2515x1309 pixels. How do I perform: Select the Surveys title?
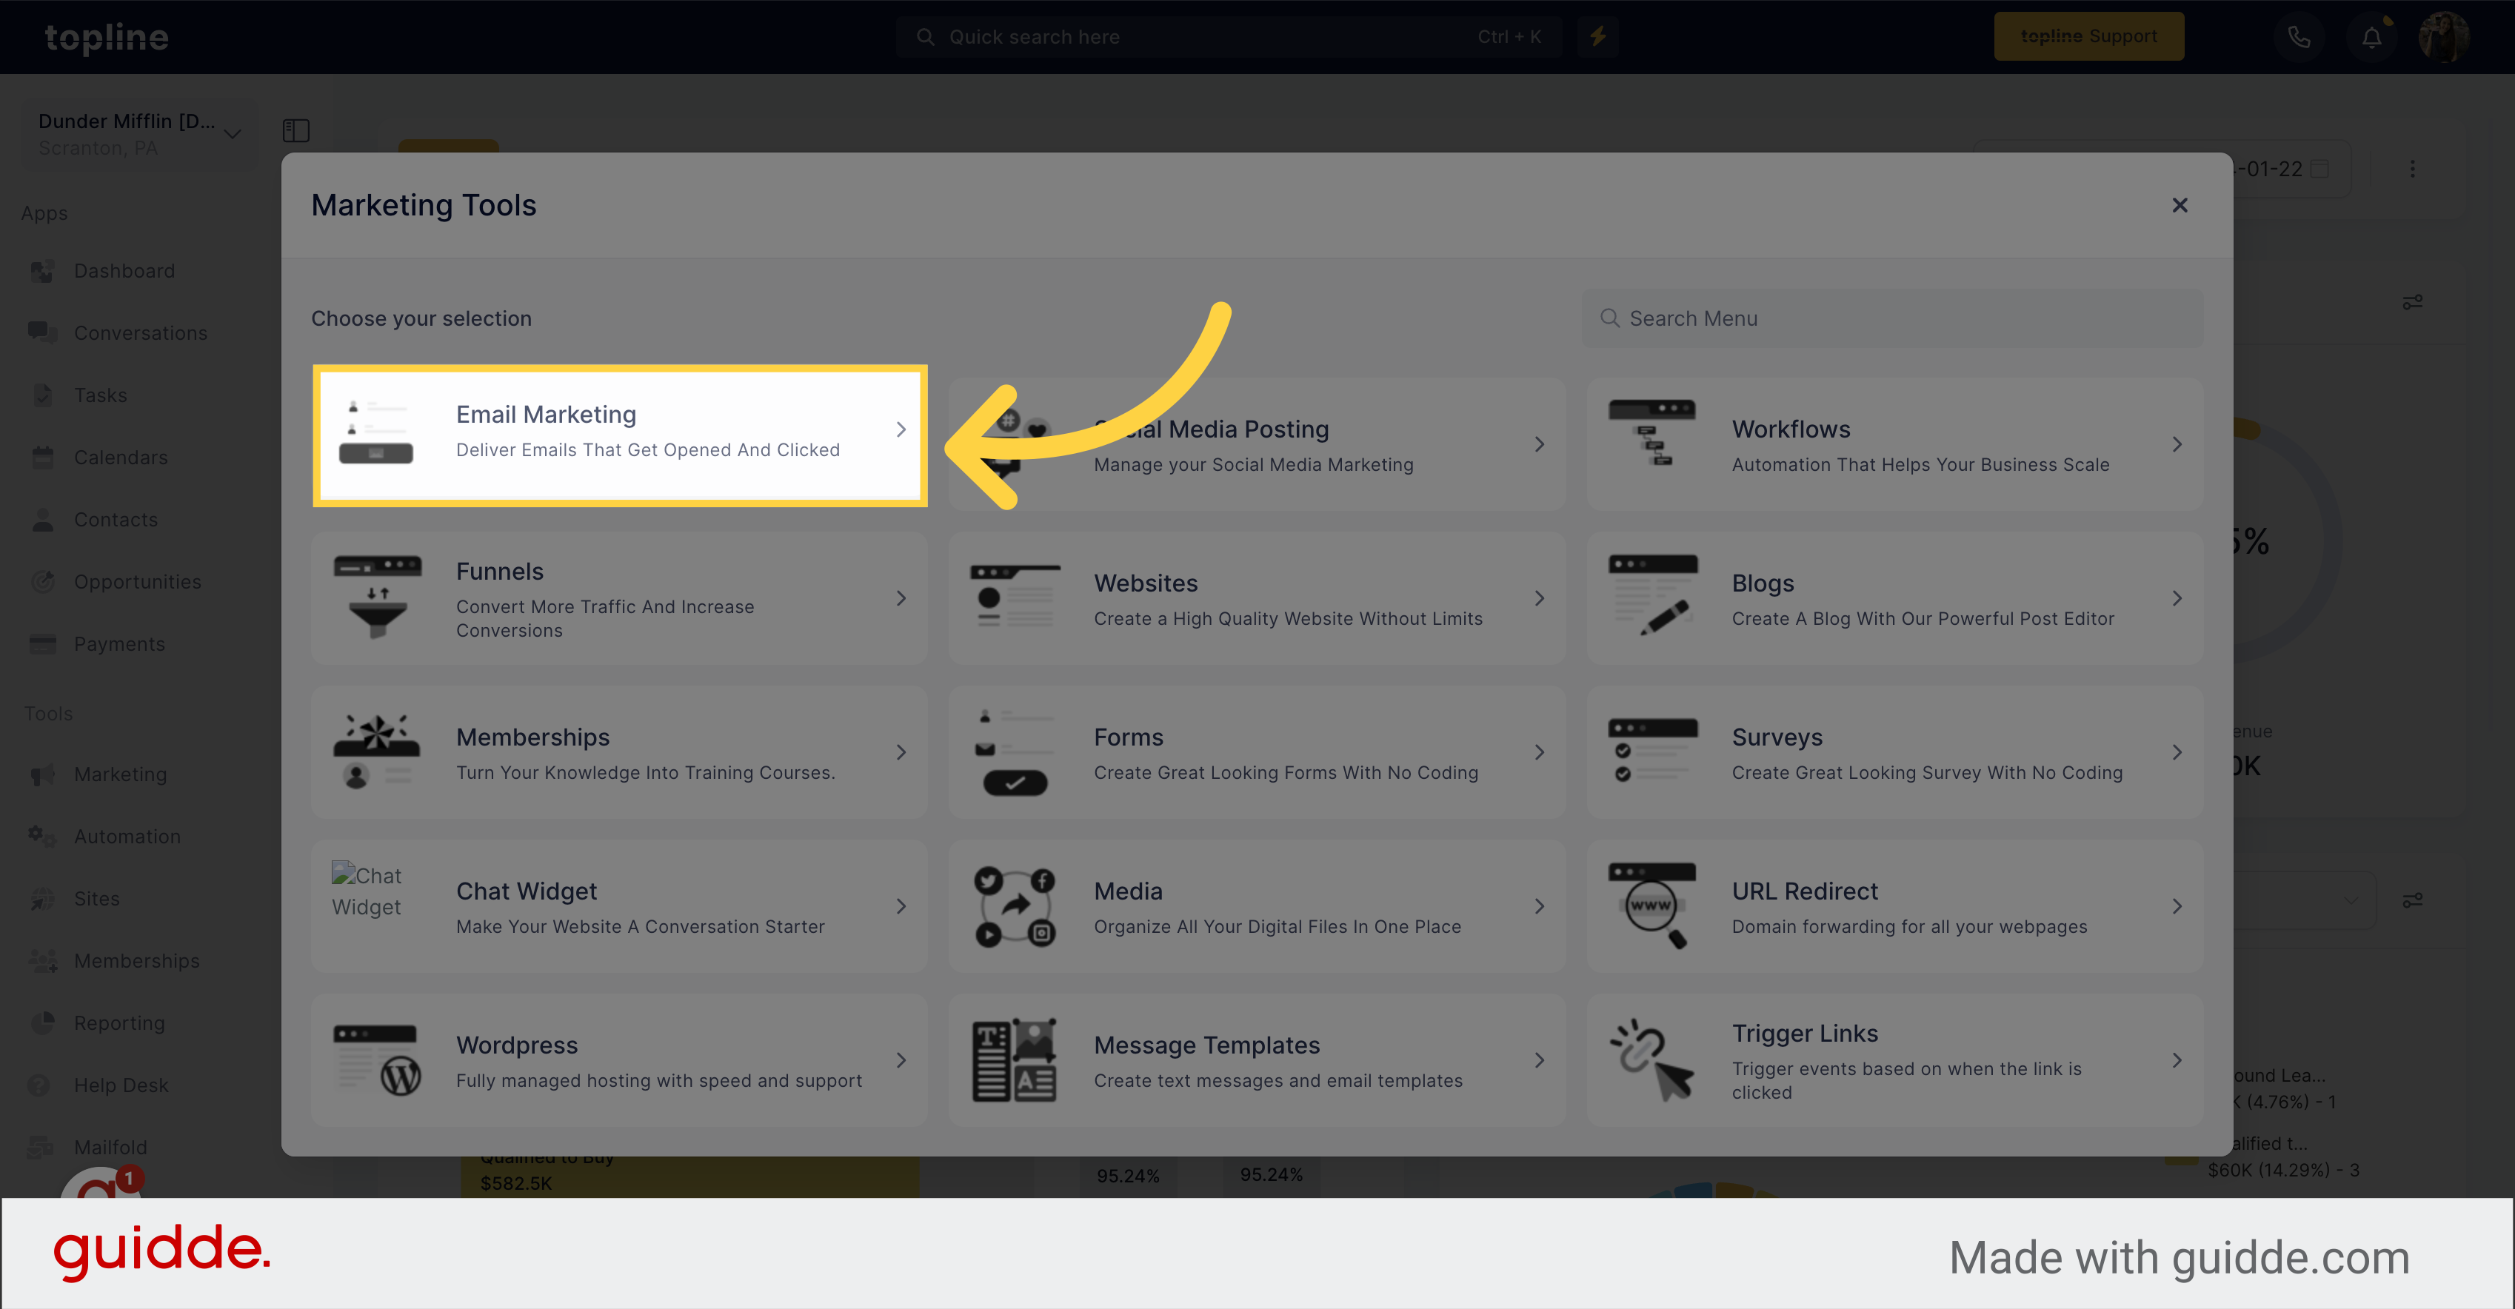1777,737
